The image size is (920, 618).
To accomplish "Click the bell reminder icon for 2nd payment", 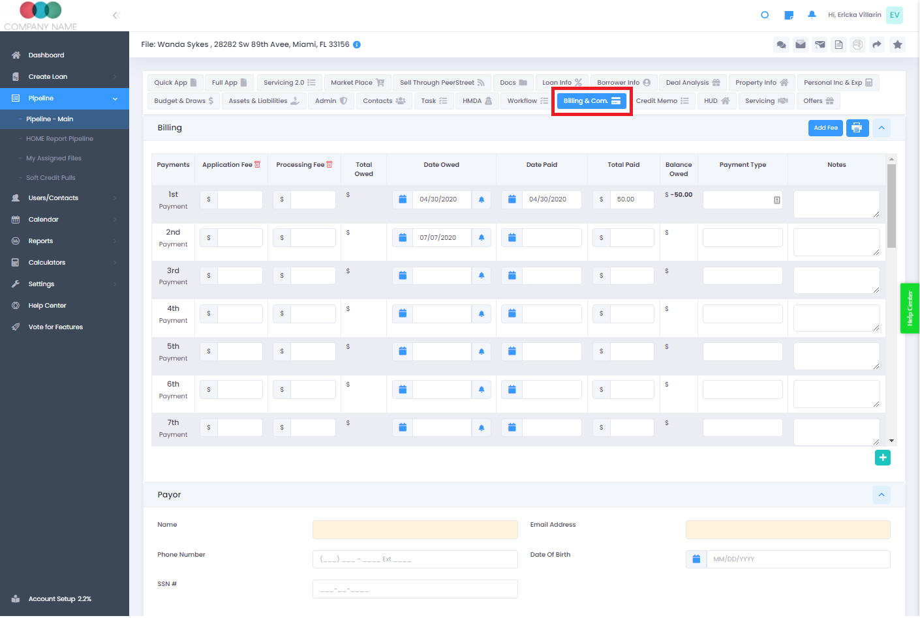I will 482,237.
